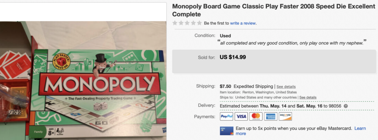
Task: Click the sold price US $14.99
Action: pos(233,57)
